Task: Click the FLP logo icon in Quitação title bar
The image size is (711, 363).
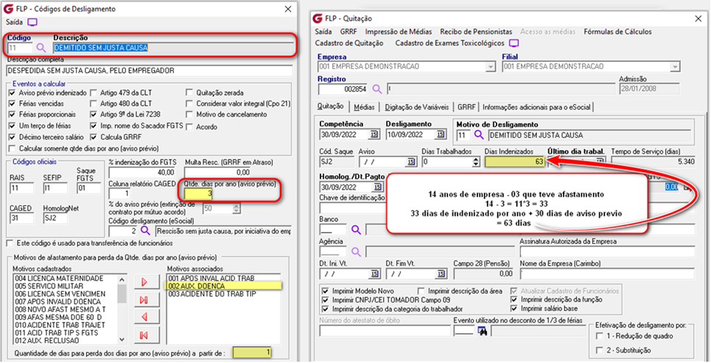Action: pyautogui.click(x=318, y=18)
